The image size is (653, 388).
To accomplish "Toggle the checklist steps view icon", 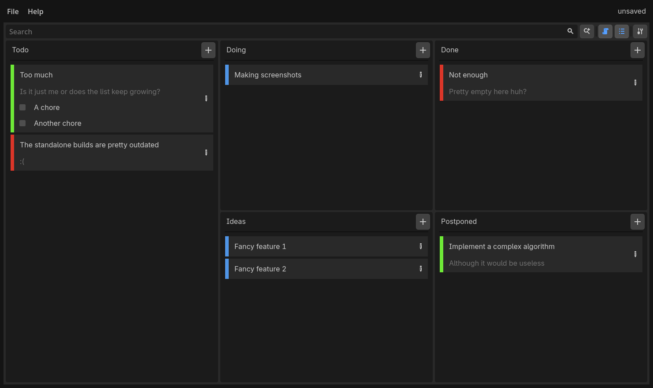I will pyautogui.click(x=621, y=31).
